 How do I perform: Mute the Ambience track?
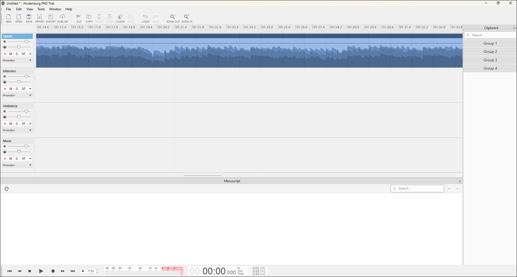click(10, 123)
